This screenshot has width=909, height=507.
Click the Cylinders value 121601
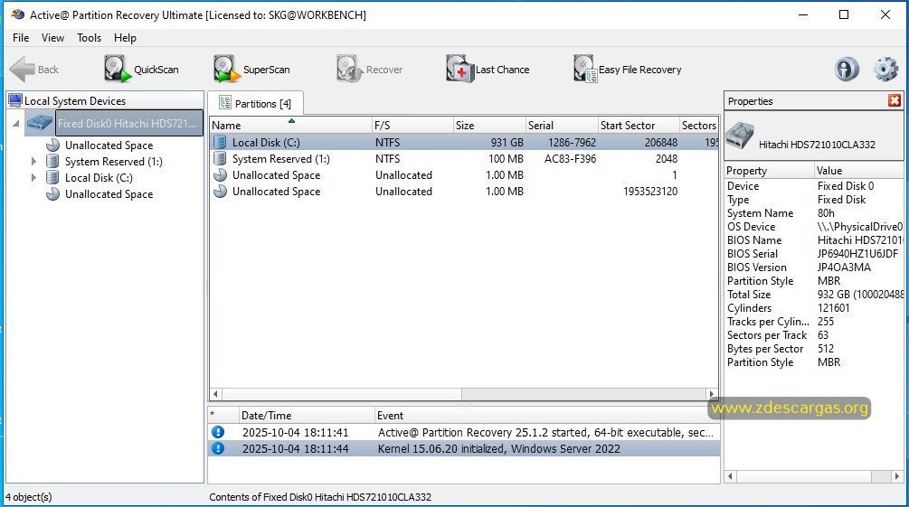[834, 307]
